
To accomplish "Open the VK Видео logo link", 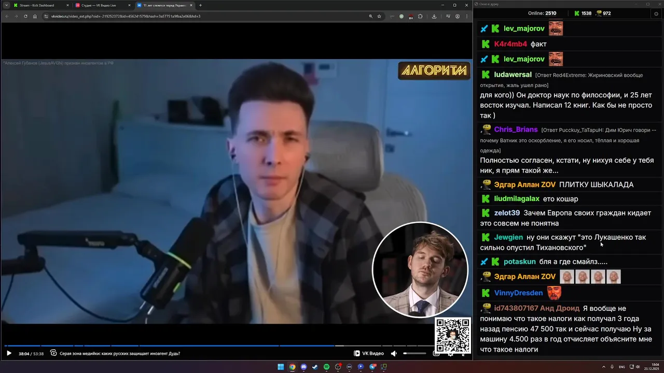I will 369,353.
